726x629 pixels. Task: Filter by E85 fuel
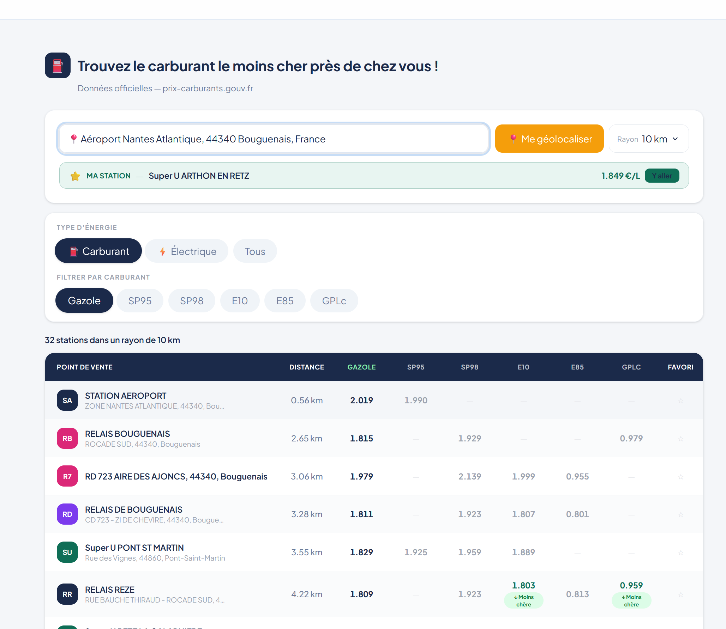click(285, 301)
